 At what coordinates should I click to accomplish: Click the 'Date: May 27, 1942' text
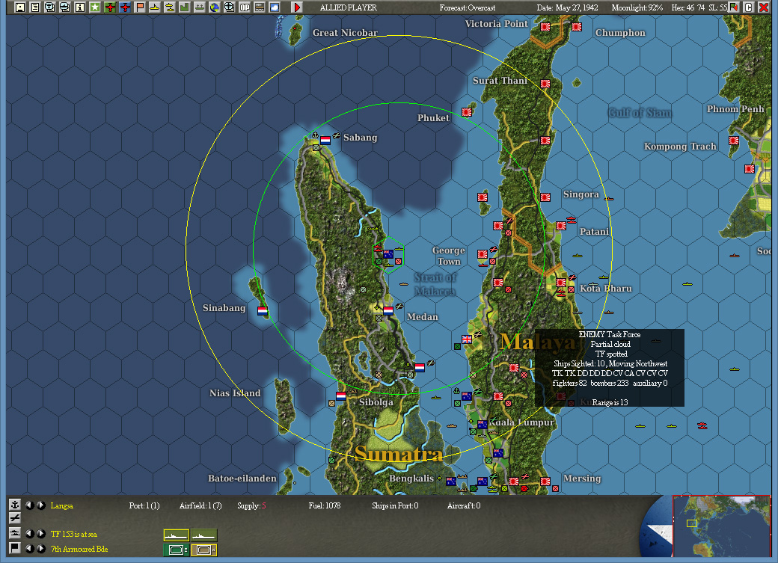pyautogui.click(x=567, y=7)
